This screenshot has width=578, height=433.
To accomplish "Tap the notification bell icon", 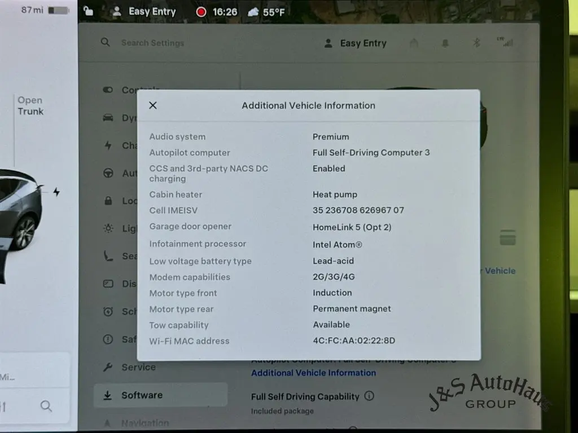I will pyautogui.click(x=445, y=43).
